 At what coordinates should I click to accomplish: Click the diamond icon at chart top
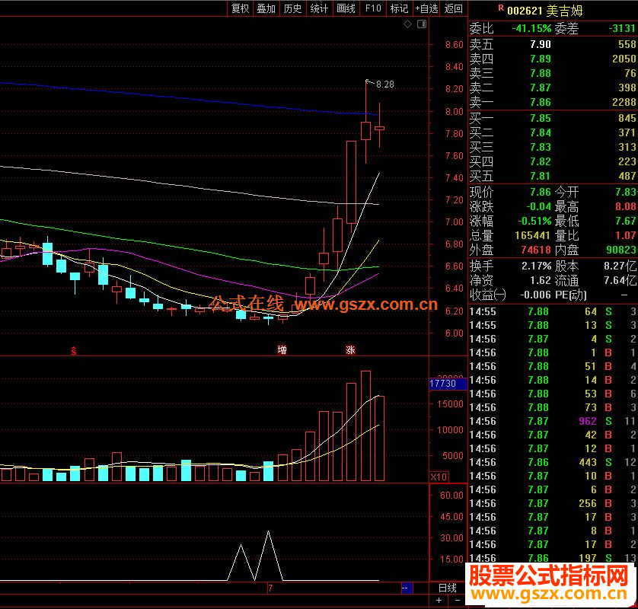(x=408, y=24)
